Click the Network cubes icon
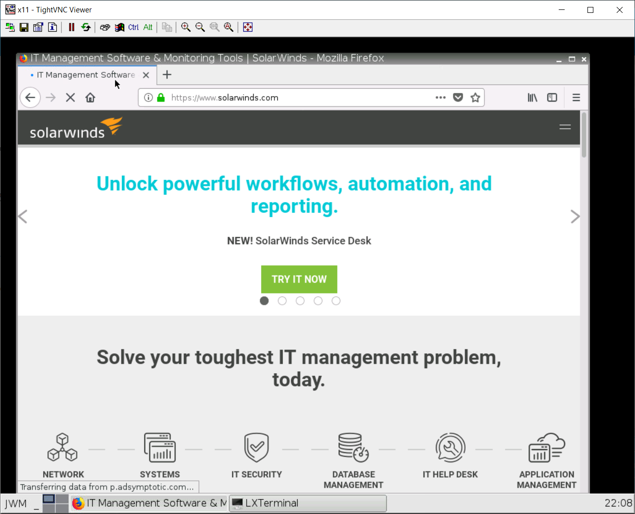 62,447
